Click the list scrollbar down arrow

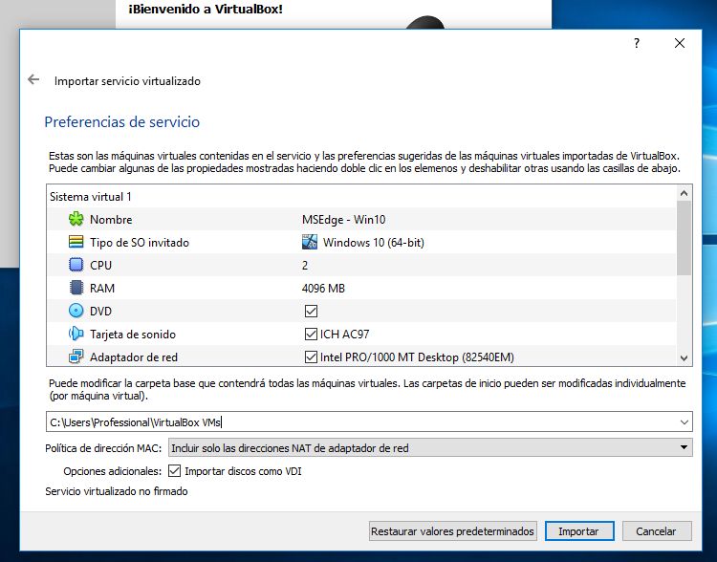click(x=684, y=358)
